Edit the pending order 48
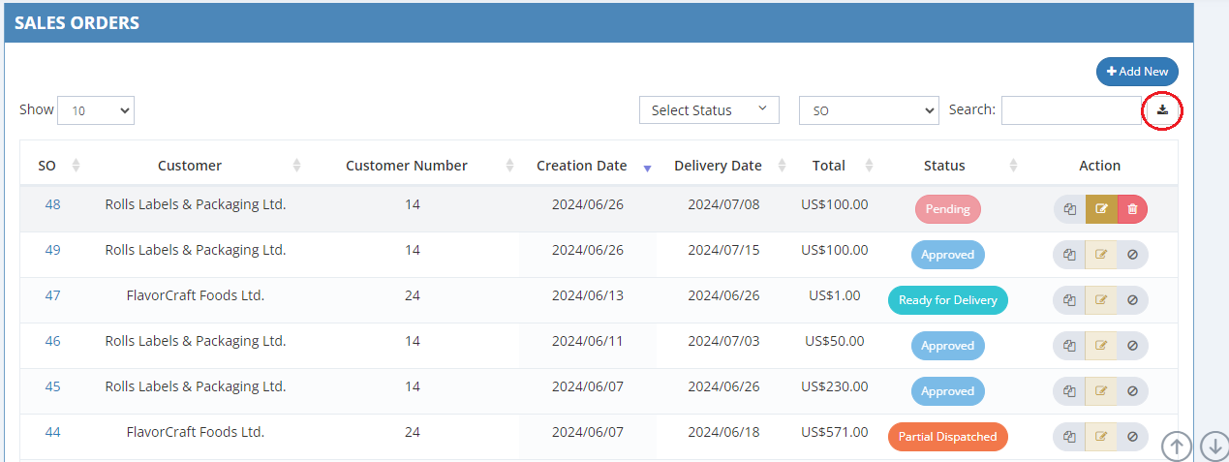Viewport: 1229px width, 462px height. pyautogui.click(x=1101, y=209)
